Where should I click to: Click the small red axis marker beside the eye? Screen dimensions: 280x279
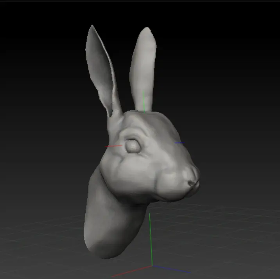pos(113,146)
